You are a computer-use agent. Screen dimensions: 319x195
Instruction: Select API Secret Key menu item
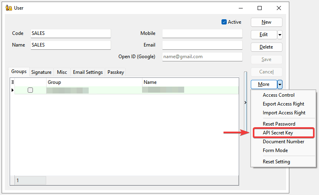tap(278, 133)
